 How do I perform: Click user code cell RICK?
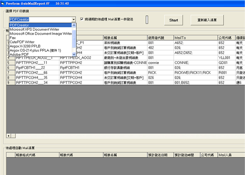[160, 73]
